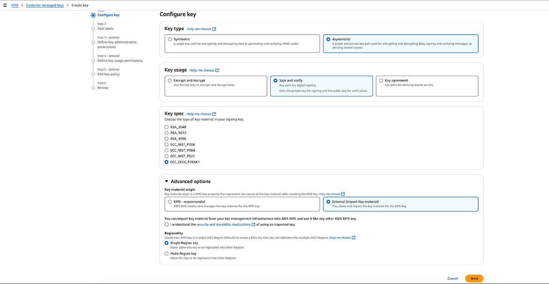Click external link icon beside Key material origin help
This screenshot has width=549, height=284.
pyautogui.click(x=343, y=194)
